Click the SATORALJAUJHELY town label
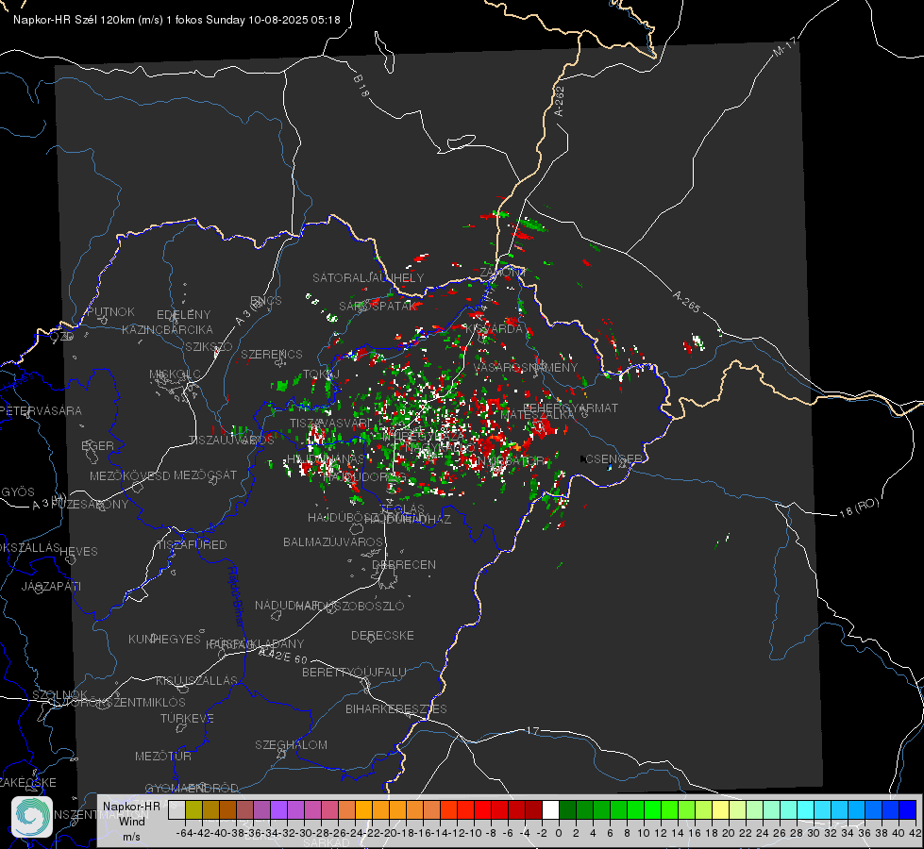Screen dimensions: 924x849 tap(368, 277)
